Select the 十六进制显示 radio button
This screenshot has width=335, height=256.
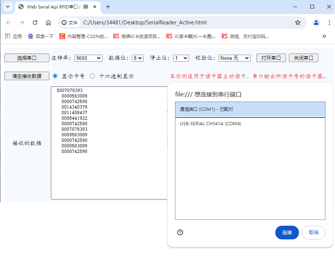pyautogui.click(x=92, y=76)
